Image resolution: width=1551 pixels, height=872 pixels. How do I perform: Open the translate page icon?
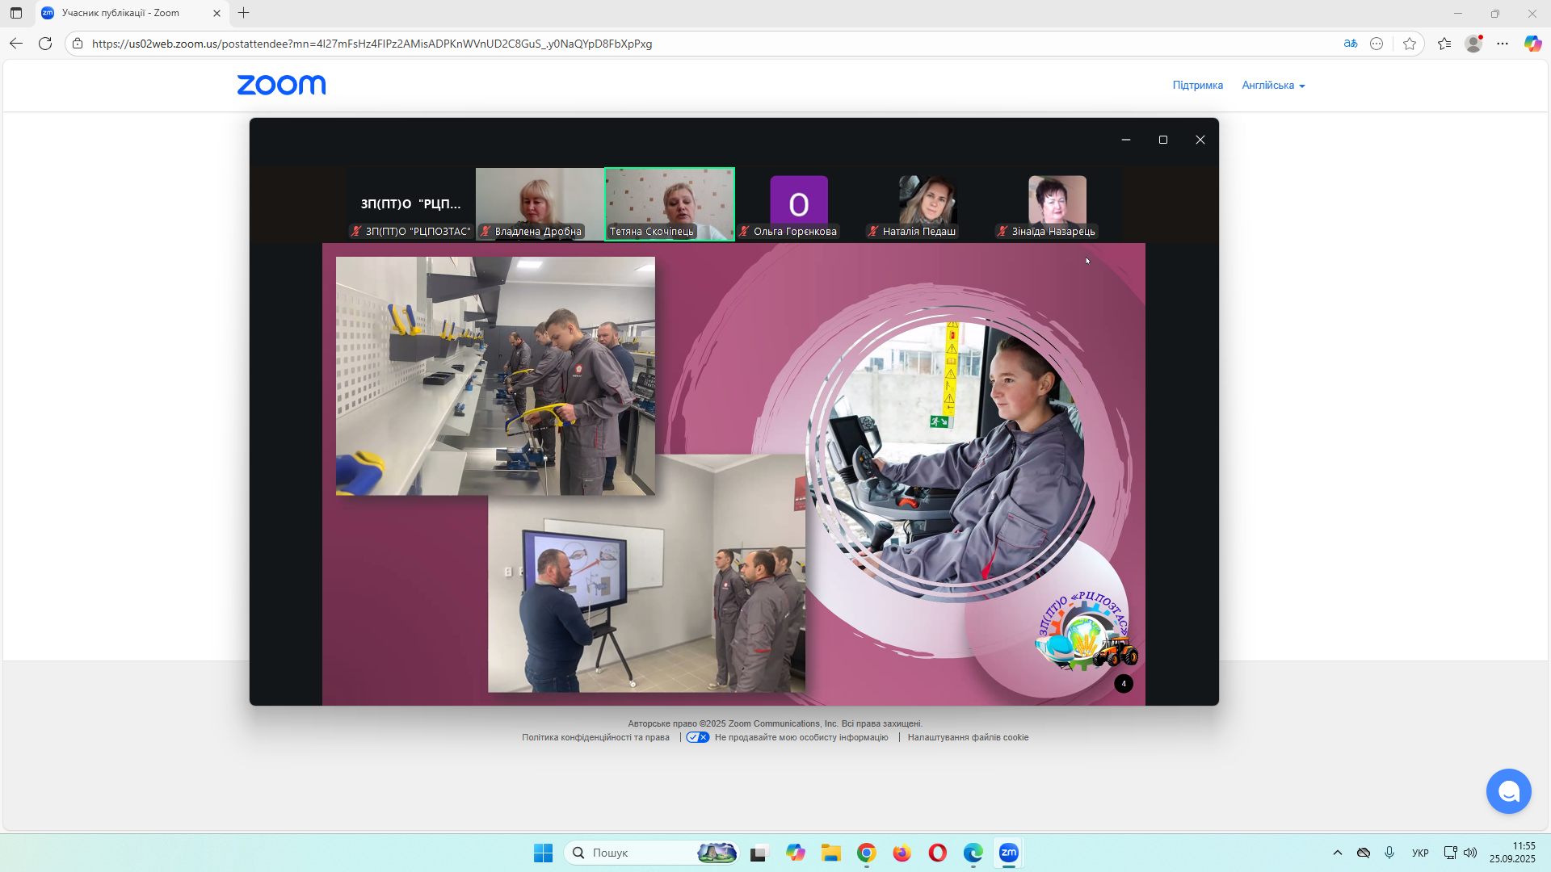pyautogui.click(x=1351, y=44)
